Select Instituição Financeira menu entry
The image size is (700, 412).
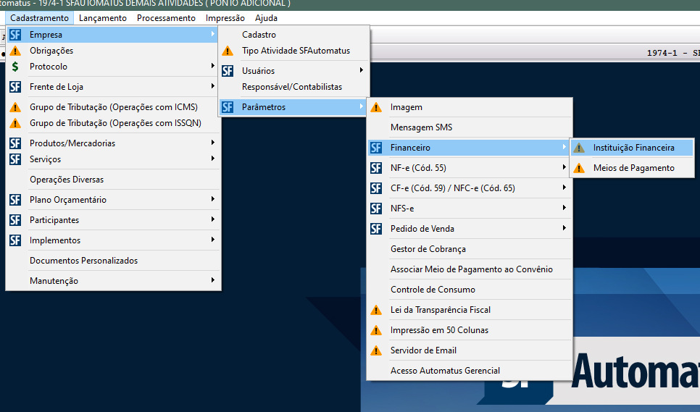633,148
